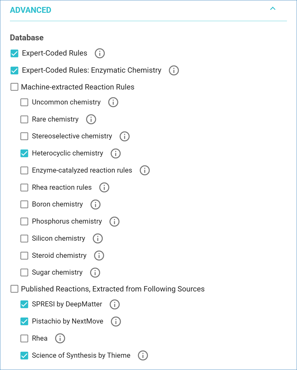Show info for Enzymatic Chemistry rules
The width and height of the screenshot is (297, 370).
[x=174, y=70]
